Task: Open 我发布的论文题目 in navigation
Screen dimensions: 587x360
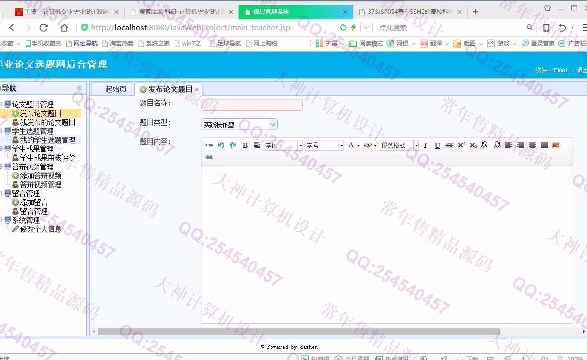Action: [x=48, y=122]
